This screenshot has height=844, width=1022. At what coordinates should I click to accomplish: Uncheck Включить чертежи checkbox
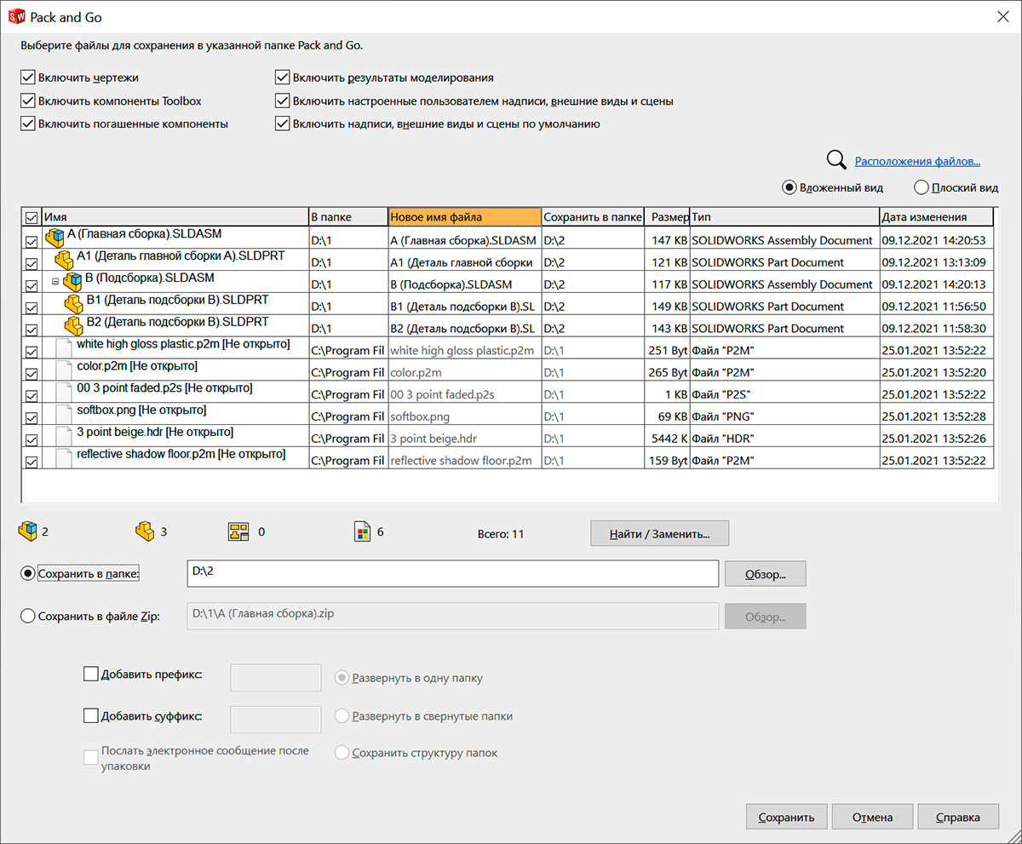28,78
